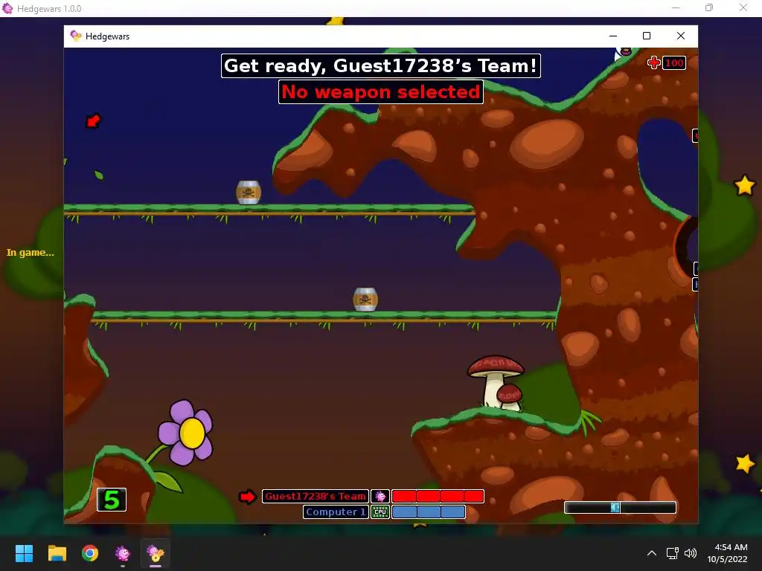Click the 'No weapon selected' message

click(381, 91)
